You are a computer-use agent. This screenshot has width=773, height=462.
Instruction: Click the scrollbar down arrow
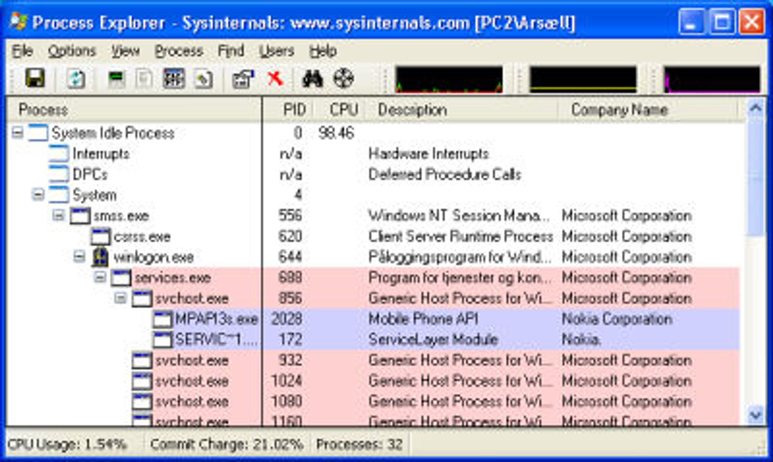tap(756, 416)
